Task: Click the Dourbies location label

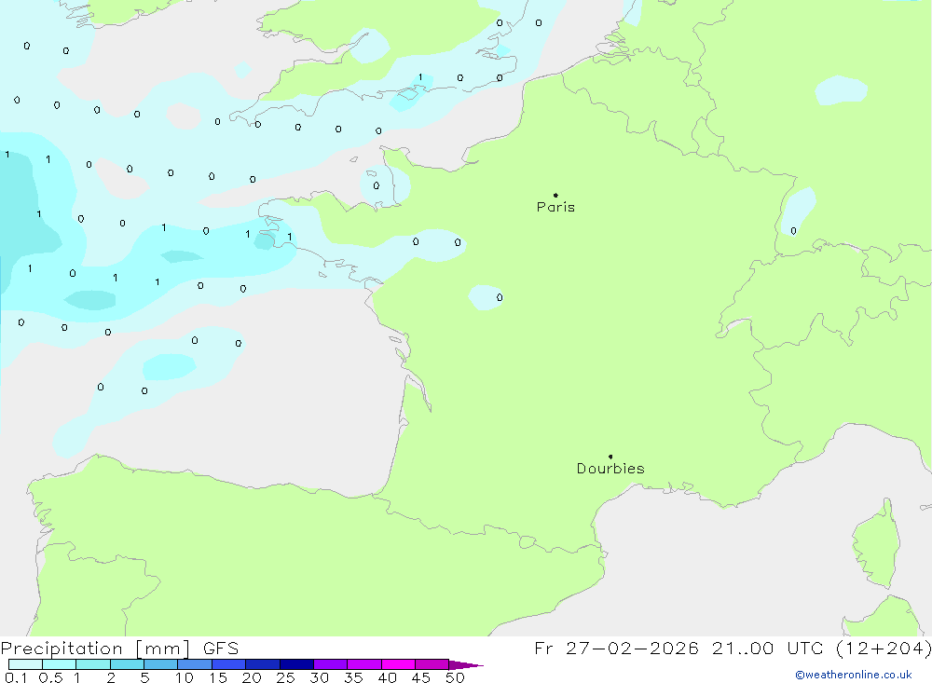Action: pos(610,469)
